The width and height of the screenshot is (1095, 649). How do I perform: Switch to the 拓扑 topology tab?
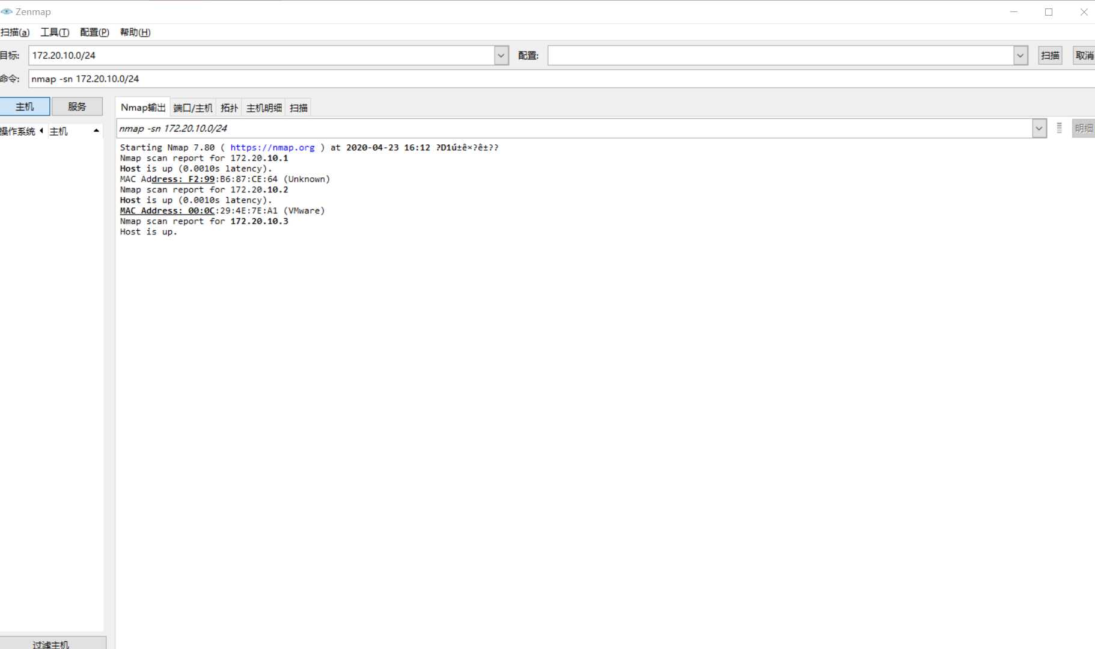(229, 108)
